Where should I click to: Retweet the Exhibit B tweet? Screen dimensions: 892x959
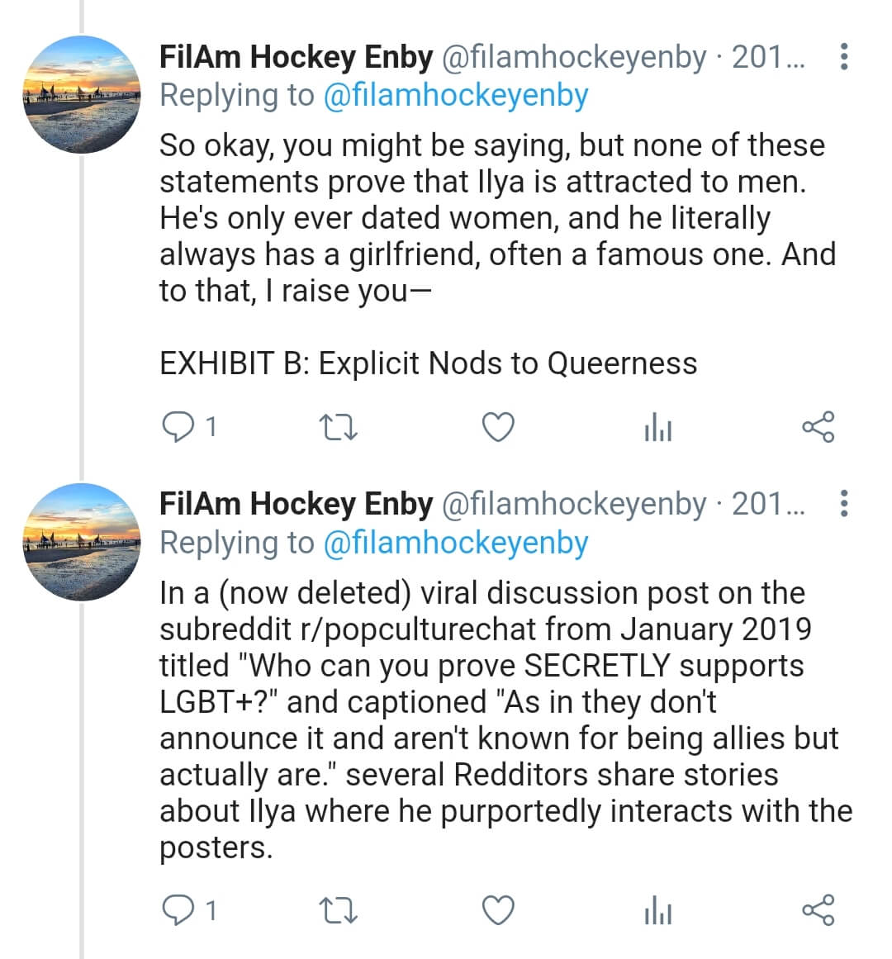click(338, 427)
